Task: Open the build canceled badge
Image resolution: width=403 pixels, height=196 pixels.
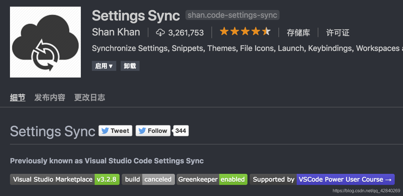Action: pos(148,179)
